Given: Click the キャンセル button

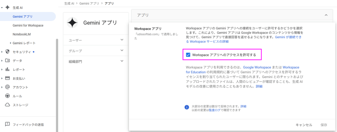Looking at the screenshot, I should [x=304, y=125].
